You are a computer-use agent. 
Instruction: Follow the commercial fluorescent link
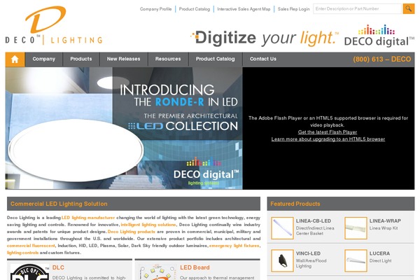coord(31,246)
